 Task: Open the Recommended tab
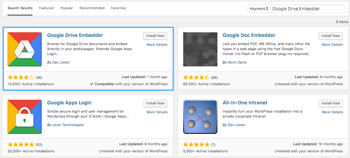[92, 8]
